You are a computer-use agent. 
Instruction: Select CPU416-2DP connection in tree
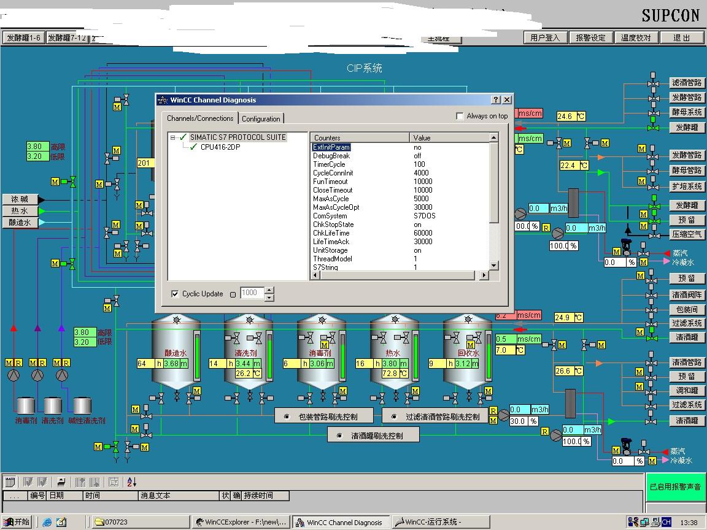[x=220, y=147]
